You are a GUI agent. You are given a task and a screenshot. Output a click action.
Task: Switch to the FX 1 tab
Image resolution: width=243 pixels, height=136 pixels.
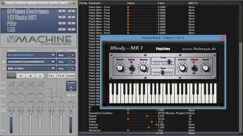point(52,76)
